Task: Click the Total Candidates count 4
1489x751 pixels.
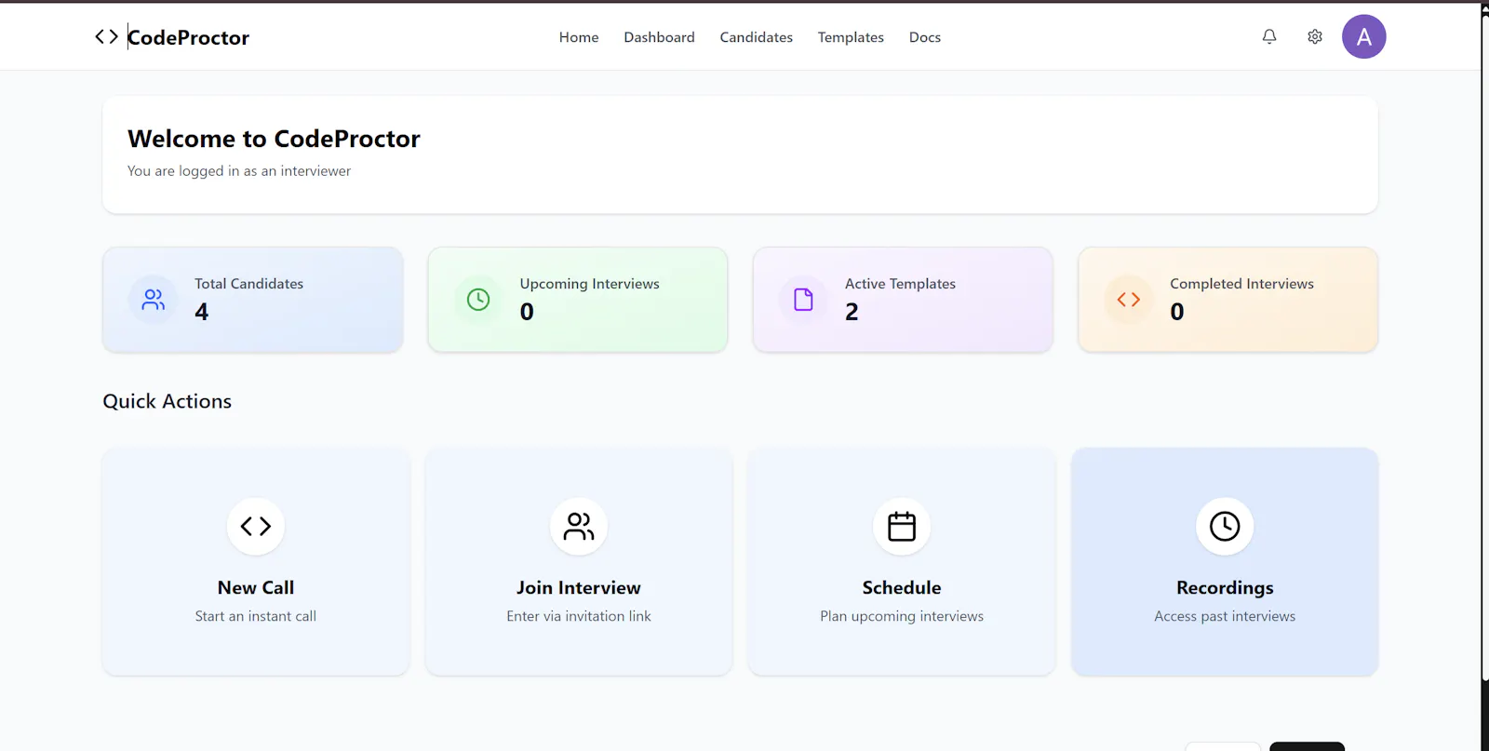Action: [202, 312]
